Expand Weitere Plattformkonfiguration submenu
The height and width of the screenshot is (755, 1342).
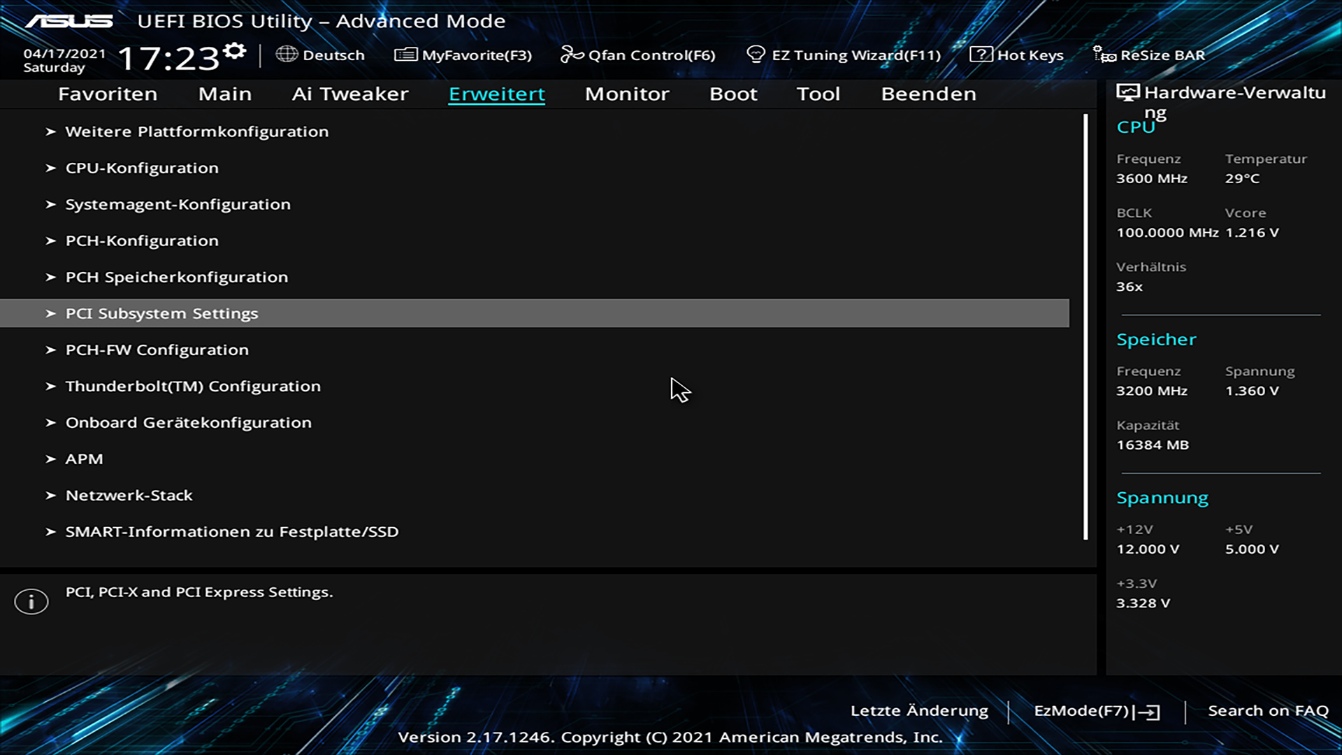[196, 131]
